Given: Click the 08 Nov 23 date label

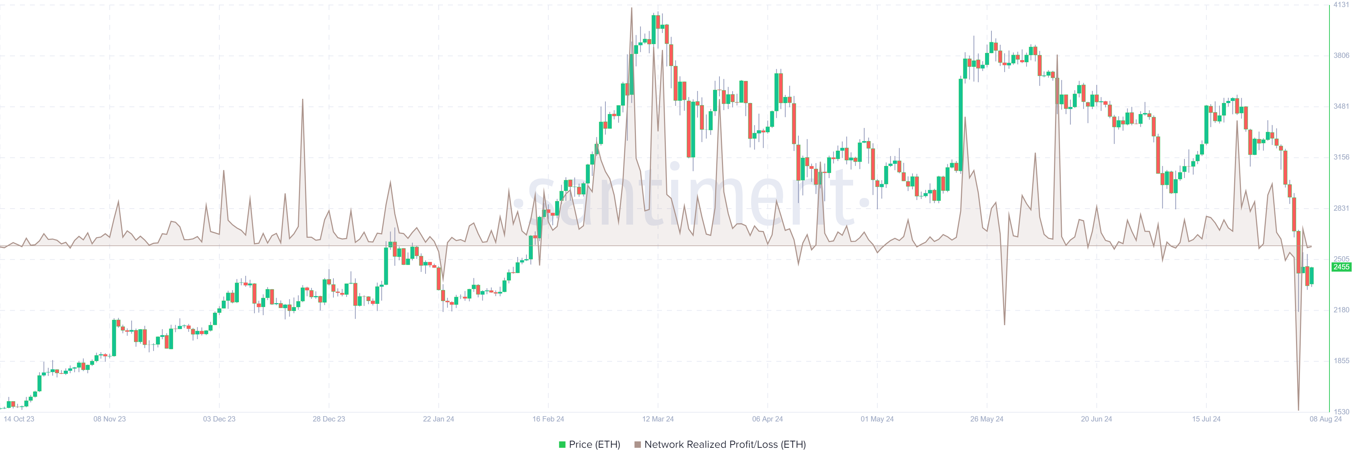Looking at the screenshot, I should tap(110, 419).
